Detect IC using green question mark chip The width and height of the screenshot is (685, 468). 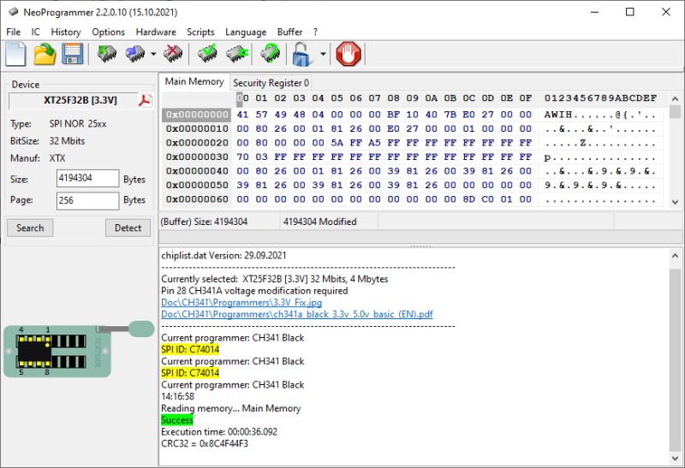pos(270,54)
